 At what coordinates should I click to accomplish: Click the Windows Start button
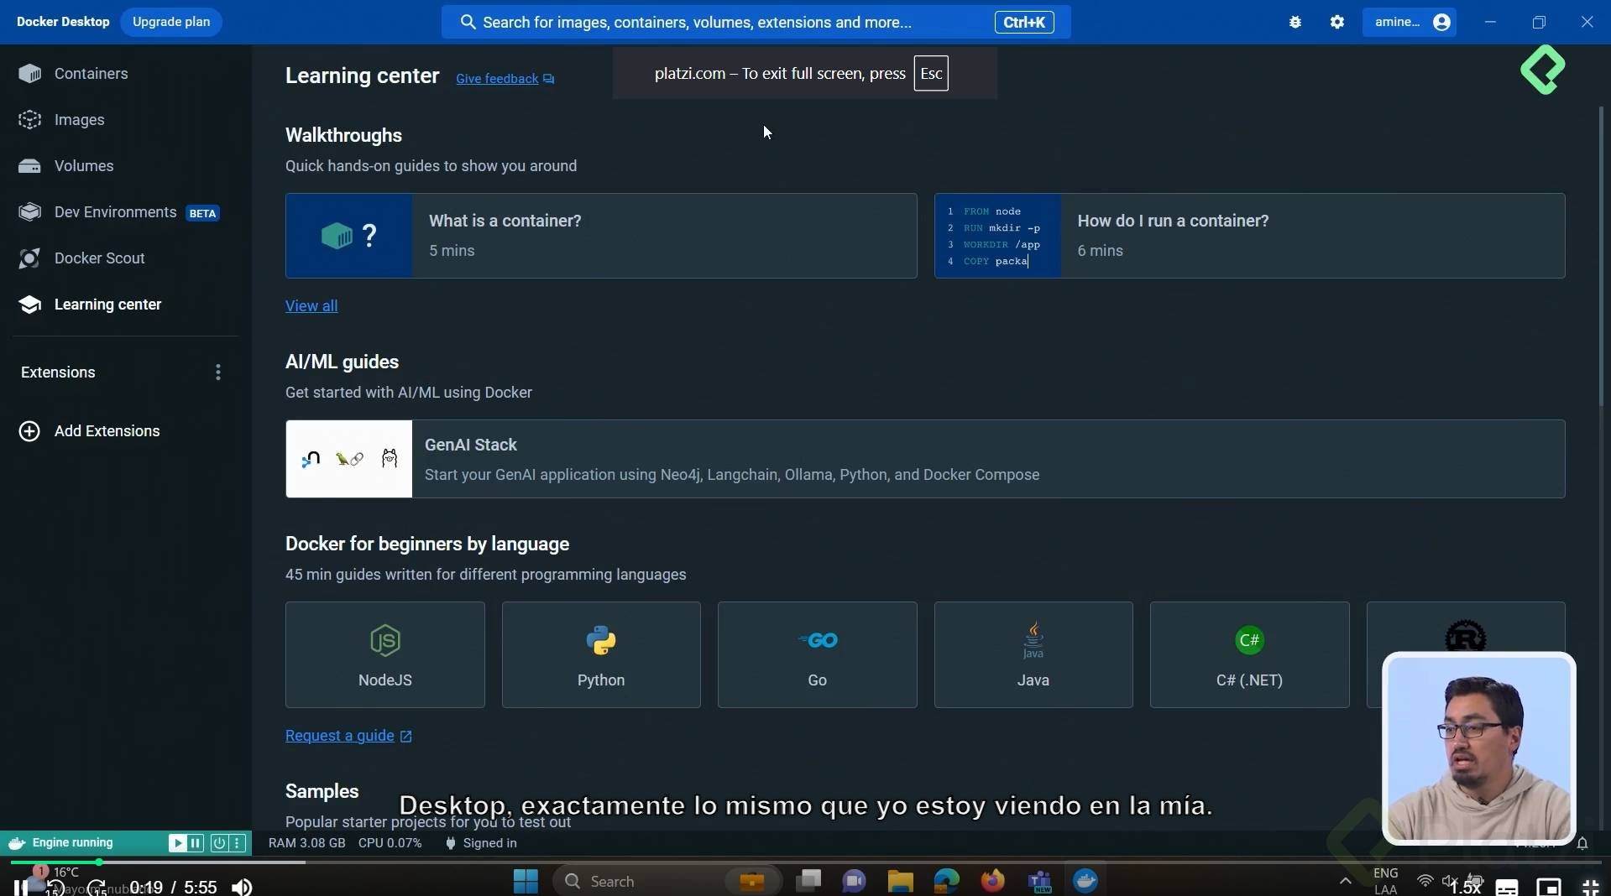tap(526, 881)
